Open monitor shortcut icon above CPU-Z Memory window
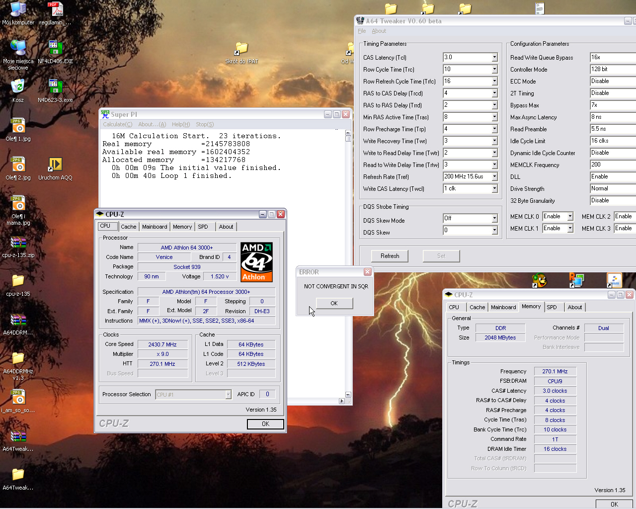Screen dimensions: 636x509 [576, 280]
